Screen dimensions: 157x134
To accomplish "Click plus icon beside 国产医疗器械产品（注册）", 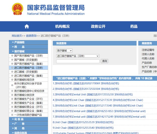I will pos(12,56).
